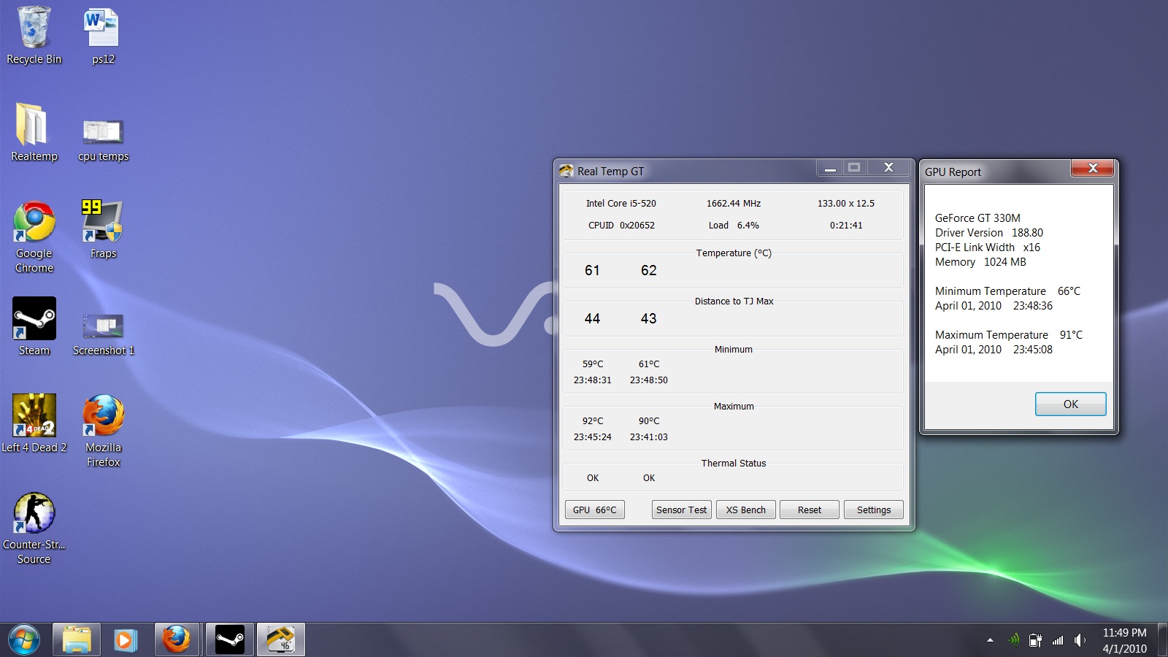Click the Distance to TJ Max value 44
Screen dimensions: 1168x657
[x=592, y=318]
